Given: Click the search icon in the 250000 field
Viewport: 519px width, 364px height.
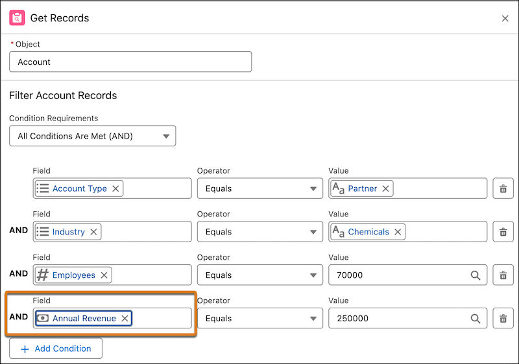Looking at the screenshot, I should 476,319.
